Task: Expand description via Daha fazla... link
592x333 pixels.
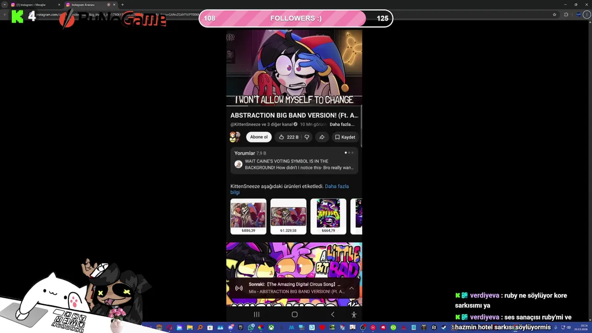Action: coord(342,124)
